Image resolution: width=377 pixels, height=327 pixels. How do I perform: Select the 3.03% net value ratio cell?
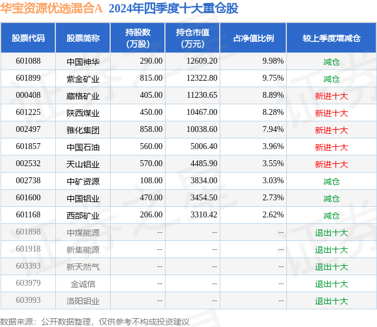click(x=273, y=180)
